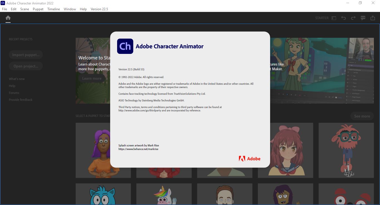Click the RECENT PROJECTS heading
Screen dimensions: 380x205
(x=21, y=39)
